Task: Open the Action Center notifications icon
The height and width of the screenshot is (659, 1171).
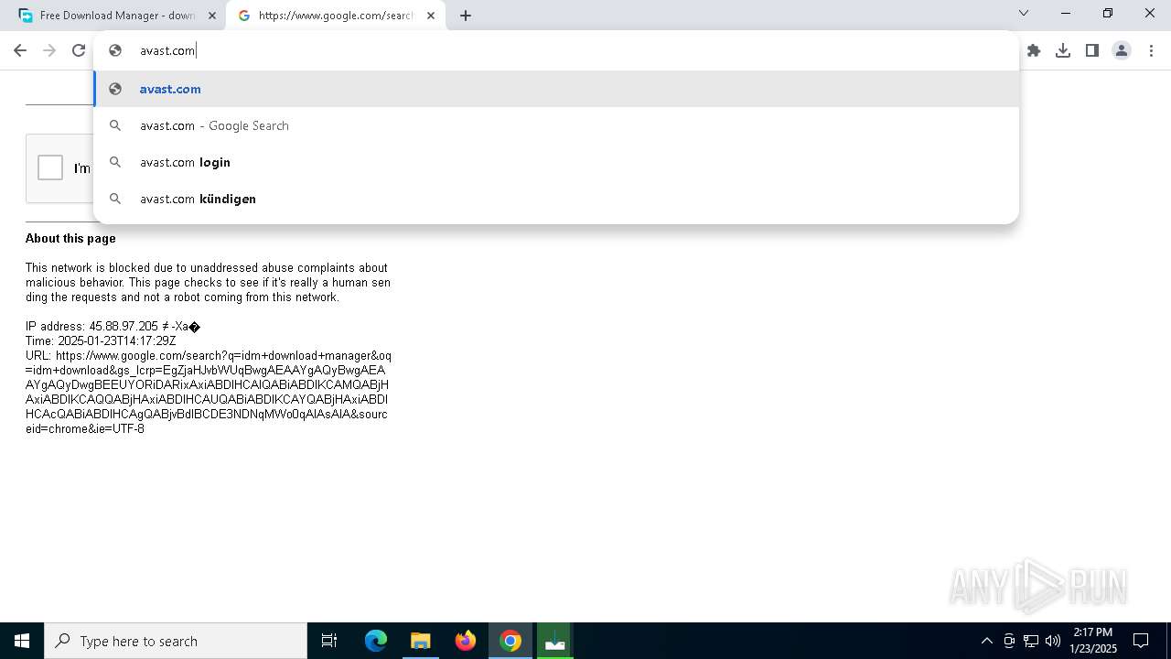Action: click(x=1141, y=641)
